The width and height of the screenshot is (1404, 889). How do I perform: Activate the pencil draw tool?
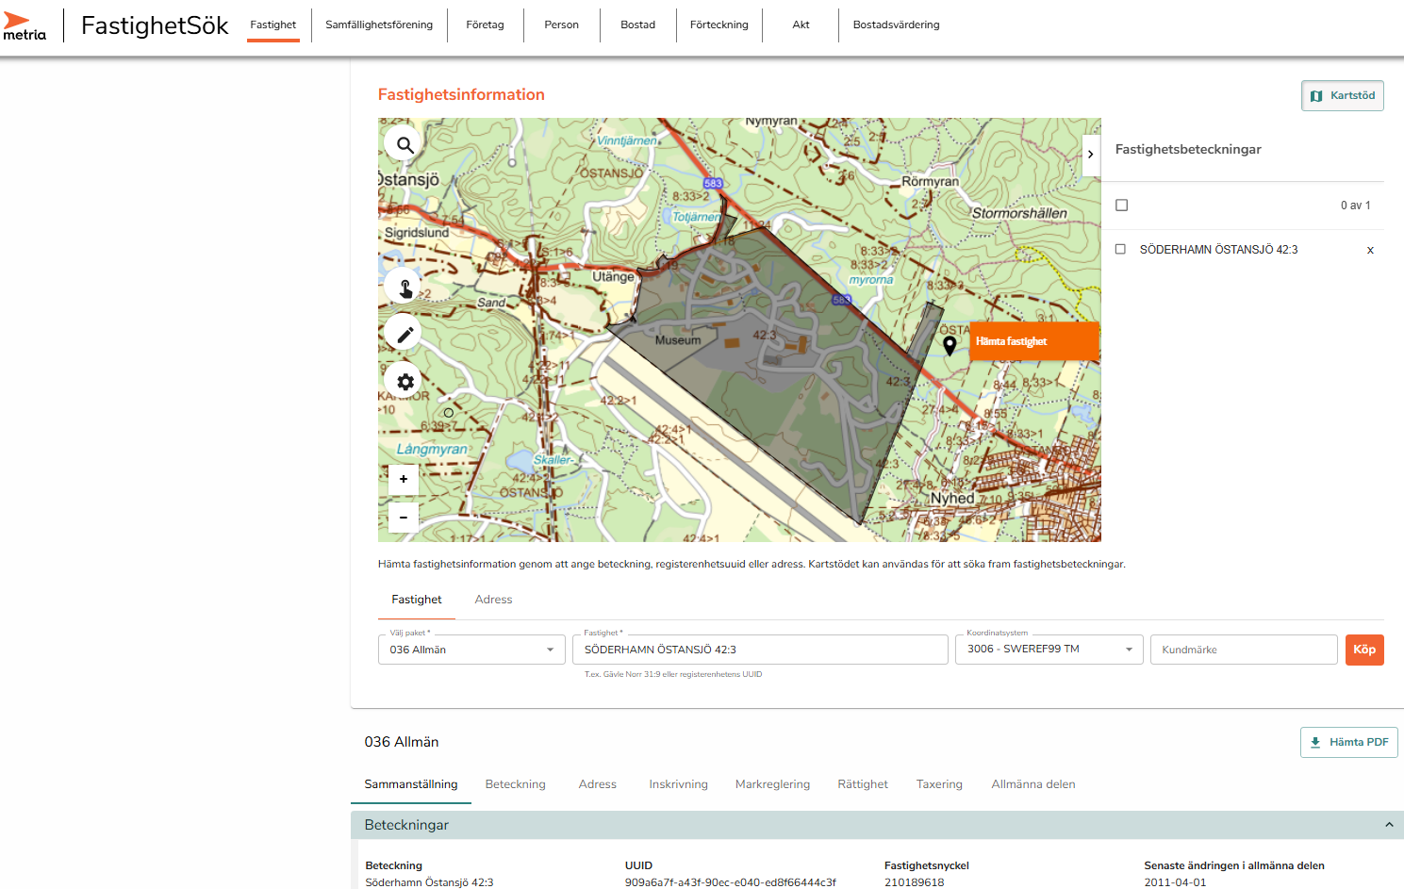(405, 335)
